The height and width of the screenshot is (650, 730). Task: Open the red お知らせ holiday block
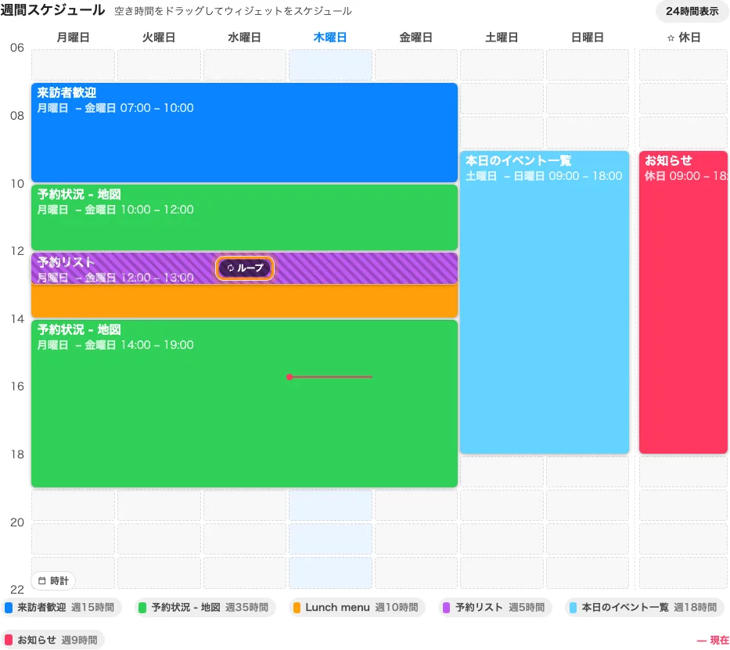pyautogui.click(x=683, y=303)
